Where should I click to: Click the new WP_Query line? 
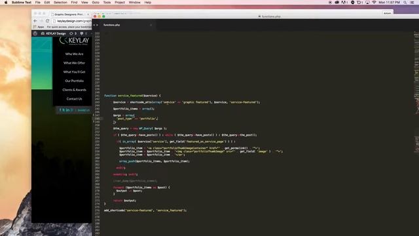139,128
